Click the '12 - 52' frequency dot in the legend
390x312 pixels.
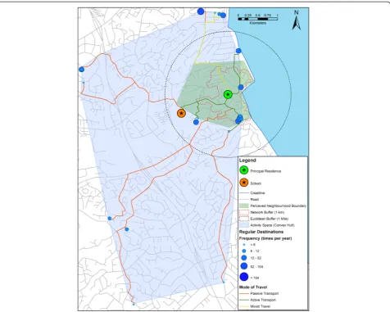coord(244,258)
